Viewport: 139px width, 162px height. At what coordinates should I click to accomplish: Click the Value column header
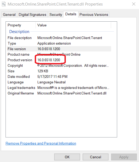point(73,25)
